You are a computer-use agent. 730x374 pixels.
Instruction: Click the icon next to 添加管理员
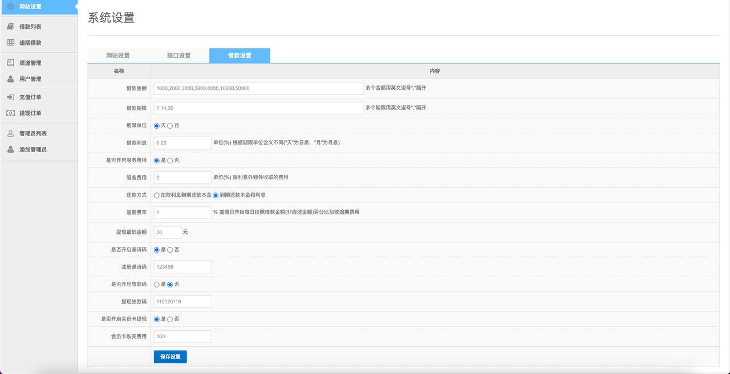click(10, 150)
